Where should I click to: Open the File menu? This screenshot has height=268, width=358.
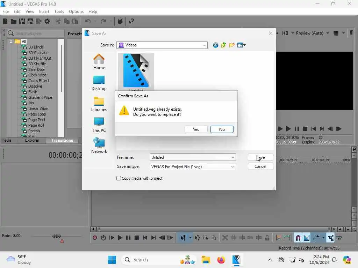6,12
